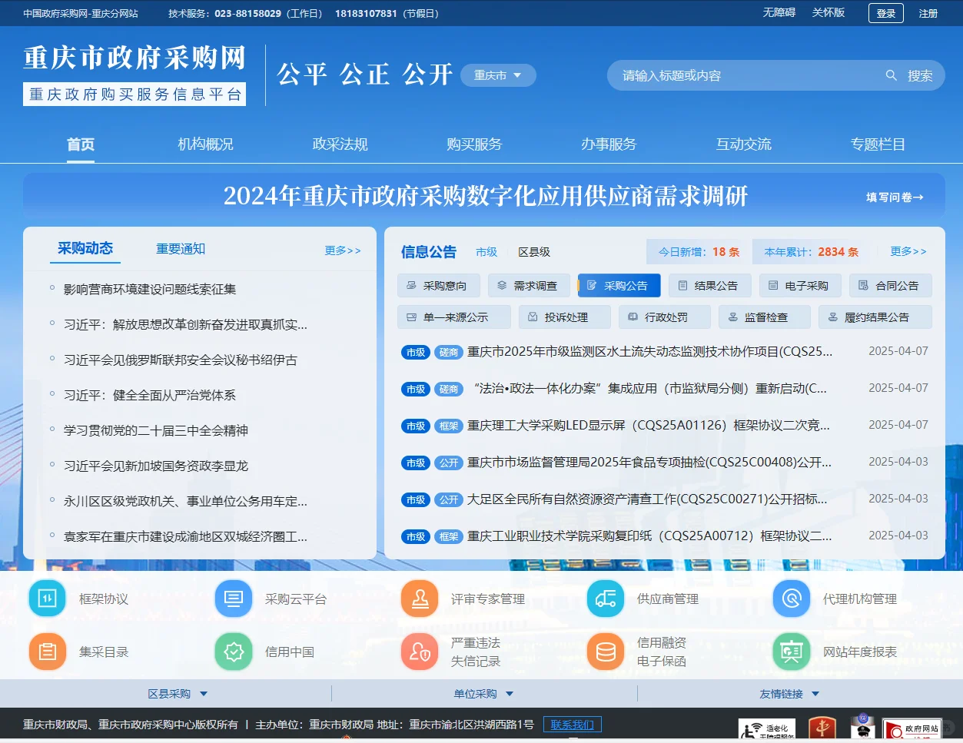This screenshot has width=963, height=743.
Task: Select the 单一来源公示 category button
Action: click(x=454, y=317)
